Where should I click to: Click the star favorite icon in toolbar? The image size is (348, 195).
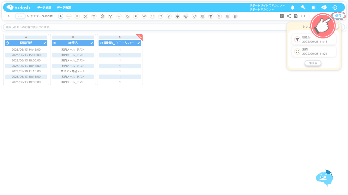point(61,16)
